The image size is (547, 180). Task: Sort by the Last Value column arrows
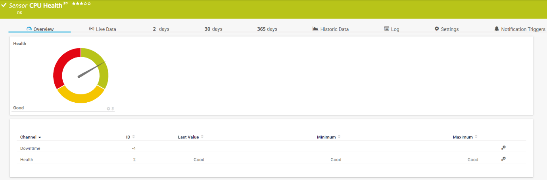pos(202,137)
